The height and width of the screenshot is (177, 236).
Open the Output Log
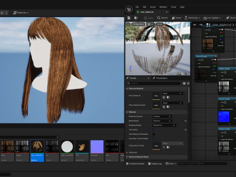[155, 164]
